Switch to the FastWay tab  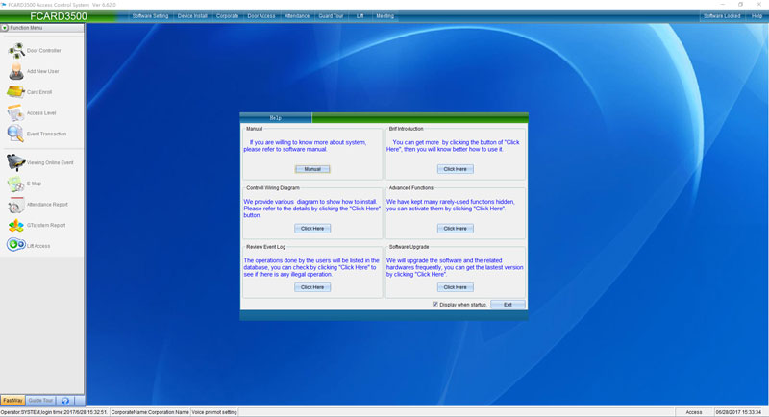tap(12, 401)
